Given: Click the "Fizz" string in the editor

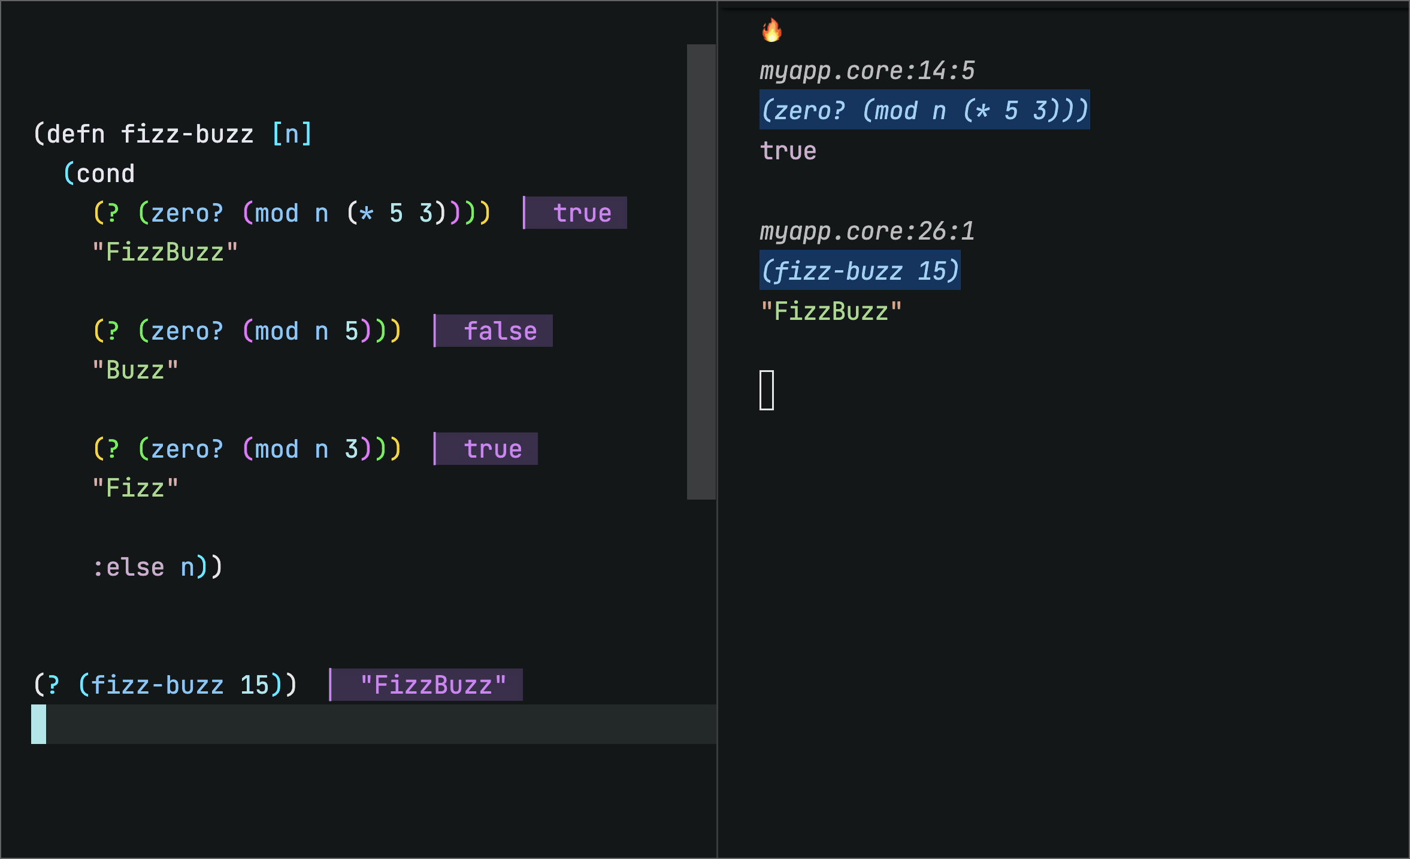Looking at the screenshot, I should pos(135,488).
